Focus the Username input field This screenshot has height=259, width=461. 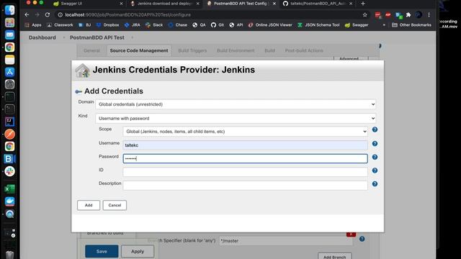point(245,145)
